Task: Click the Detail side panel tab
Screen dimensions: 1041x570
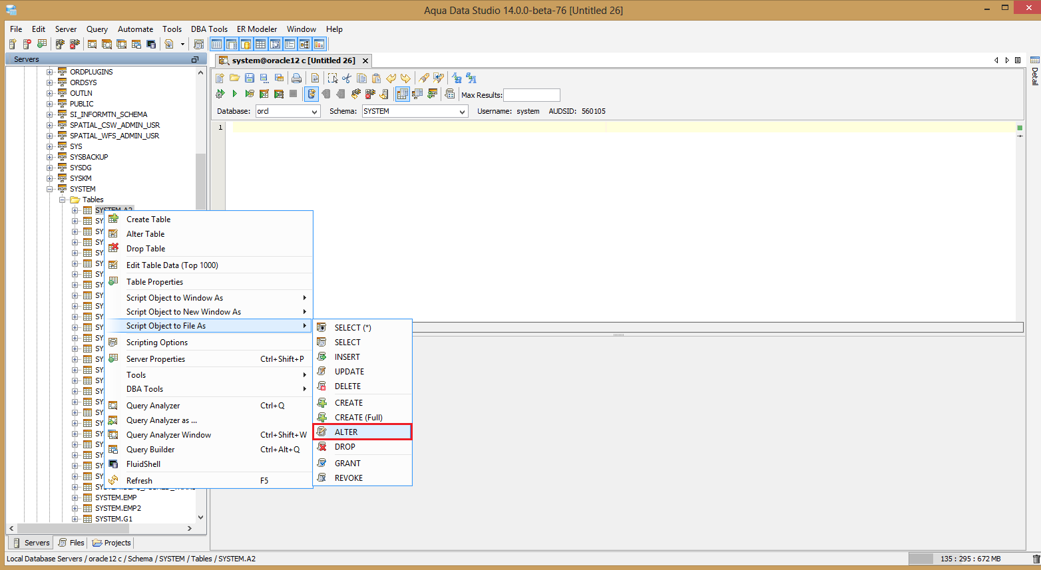Action: [x=1034, y=71]
